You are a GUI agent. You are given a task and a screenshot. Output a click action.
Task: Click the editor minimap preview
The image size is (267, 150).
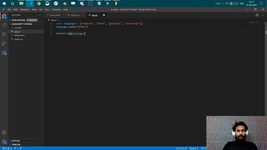(254, 22)
